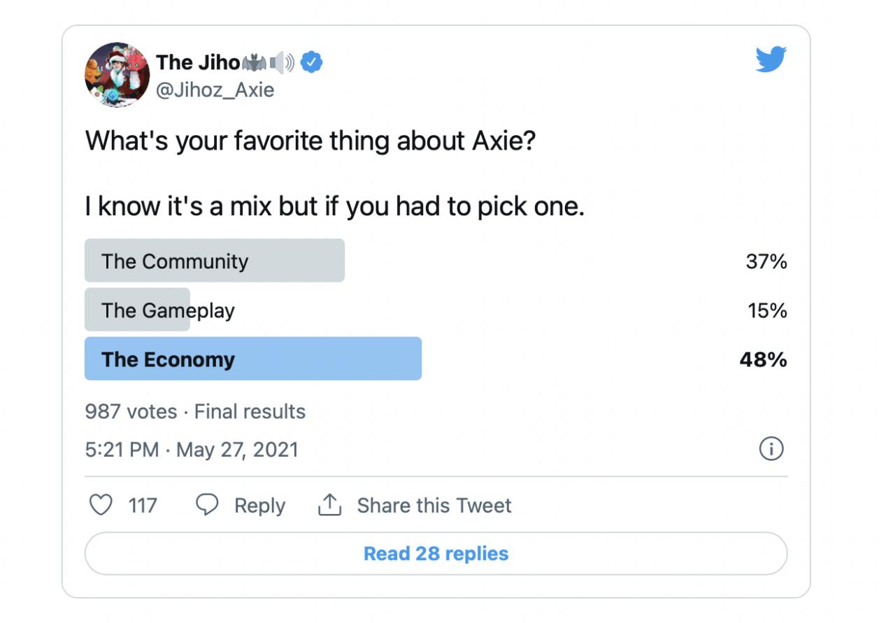
Task: Click the 5:21 PM May 27, 2021 timestamp
Action: pyautogui.click(x=192, y=450)
